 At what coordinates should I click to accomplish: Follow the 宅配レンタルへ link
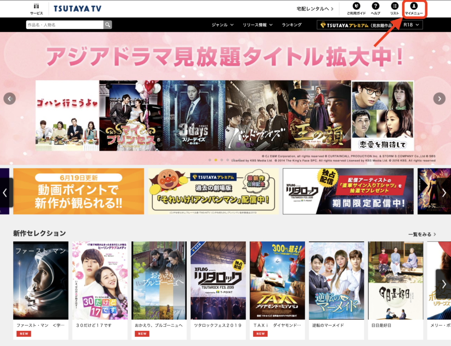(315, 9)
